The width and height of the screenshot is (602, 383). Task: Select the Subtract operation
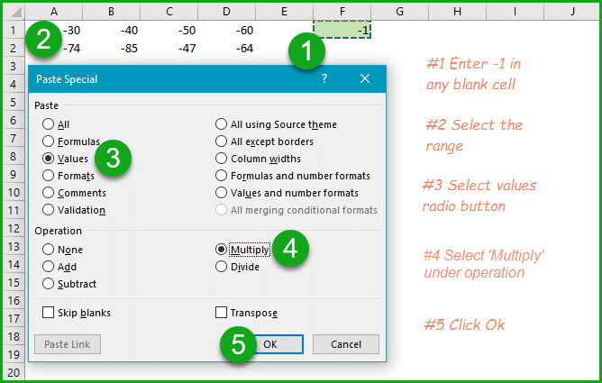click(48, 284)
